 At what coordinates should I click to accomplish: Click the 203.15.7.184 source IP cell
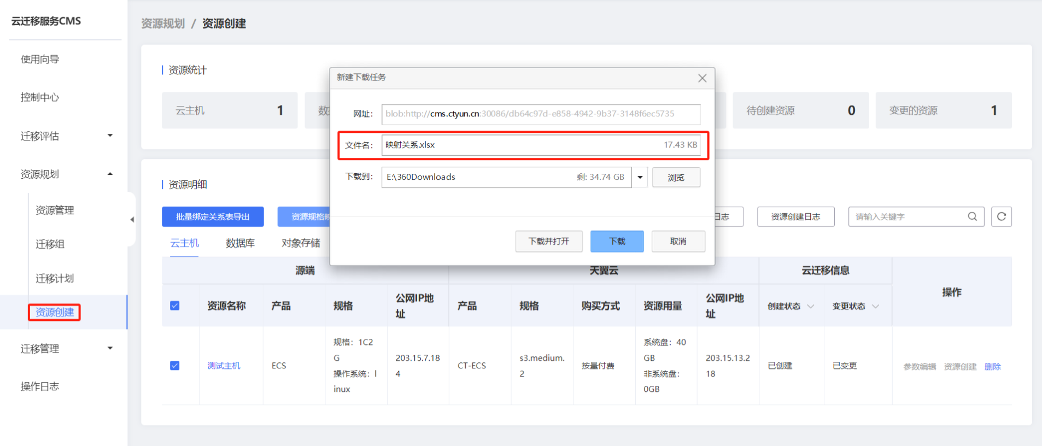418,366
